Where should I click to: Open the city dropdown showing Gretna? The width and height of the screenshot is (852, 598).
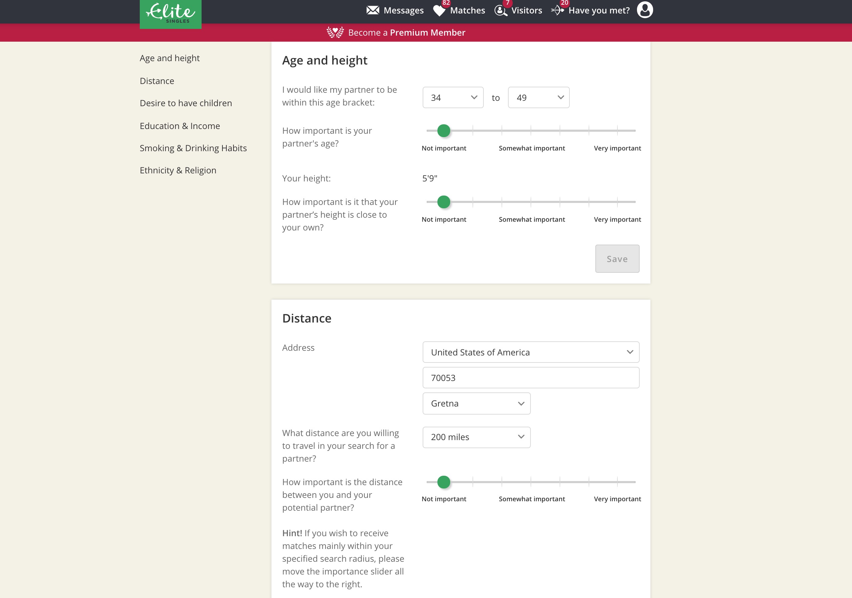pyautogui.click(x=476, y=403)
